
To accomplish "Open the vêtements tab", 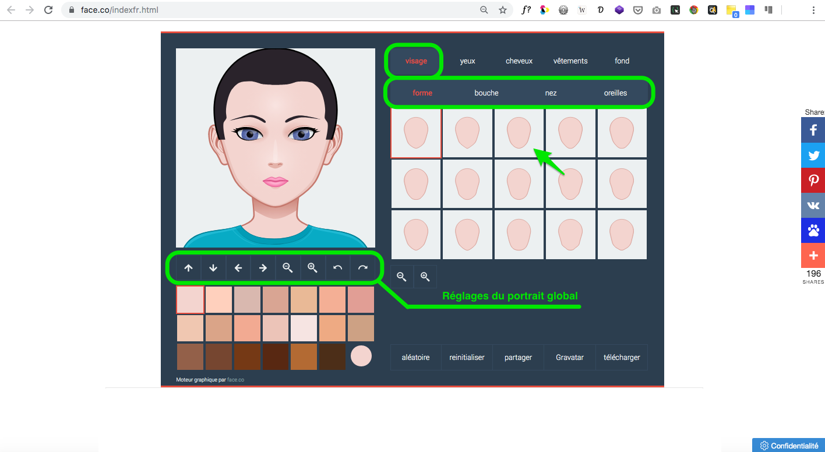I will 570,61.
